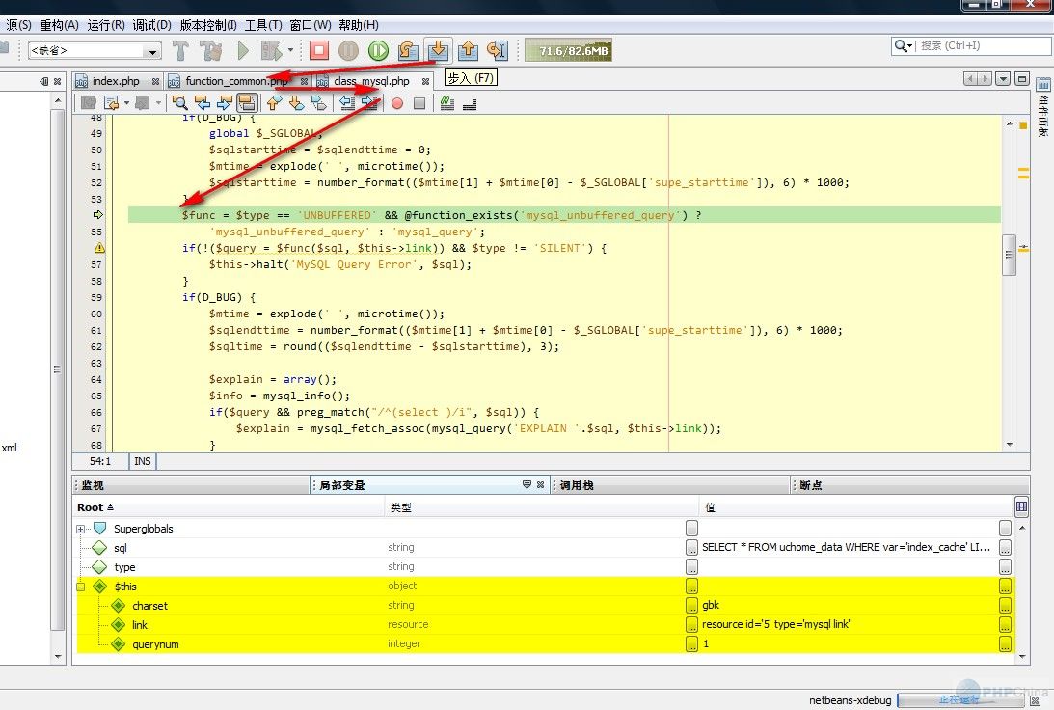Click the Run to Cursor button

point(498,50)
